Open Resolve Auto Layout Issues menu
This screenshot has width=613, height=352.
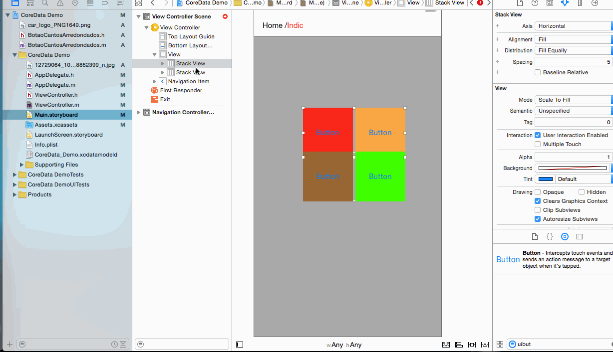pos(485,345)
